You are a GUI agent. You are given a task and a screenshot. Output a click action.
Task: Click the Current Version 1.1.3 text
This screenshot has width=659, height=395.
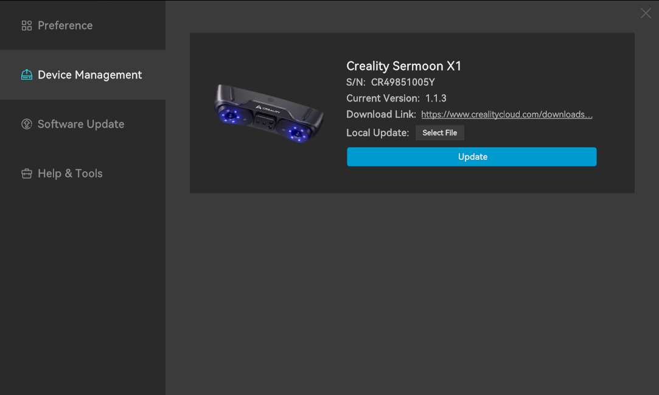click(396, 98)
